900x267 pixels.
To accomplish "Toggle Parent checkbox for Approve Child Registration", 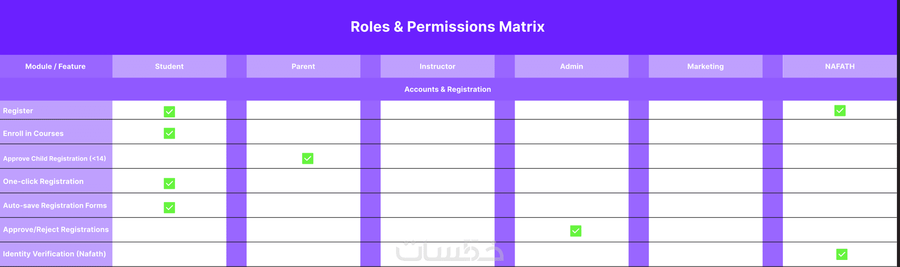I will pos(308,159).
